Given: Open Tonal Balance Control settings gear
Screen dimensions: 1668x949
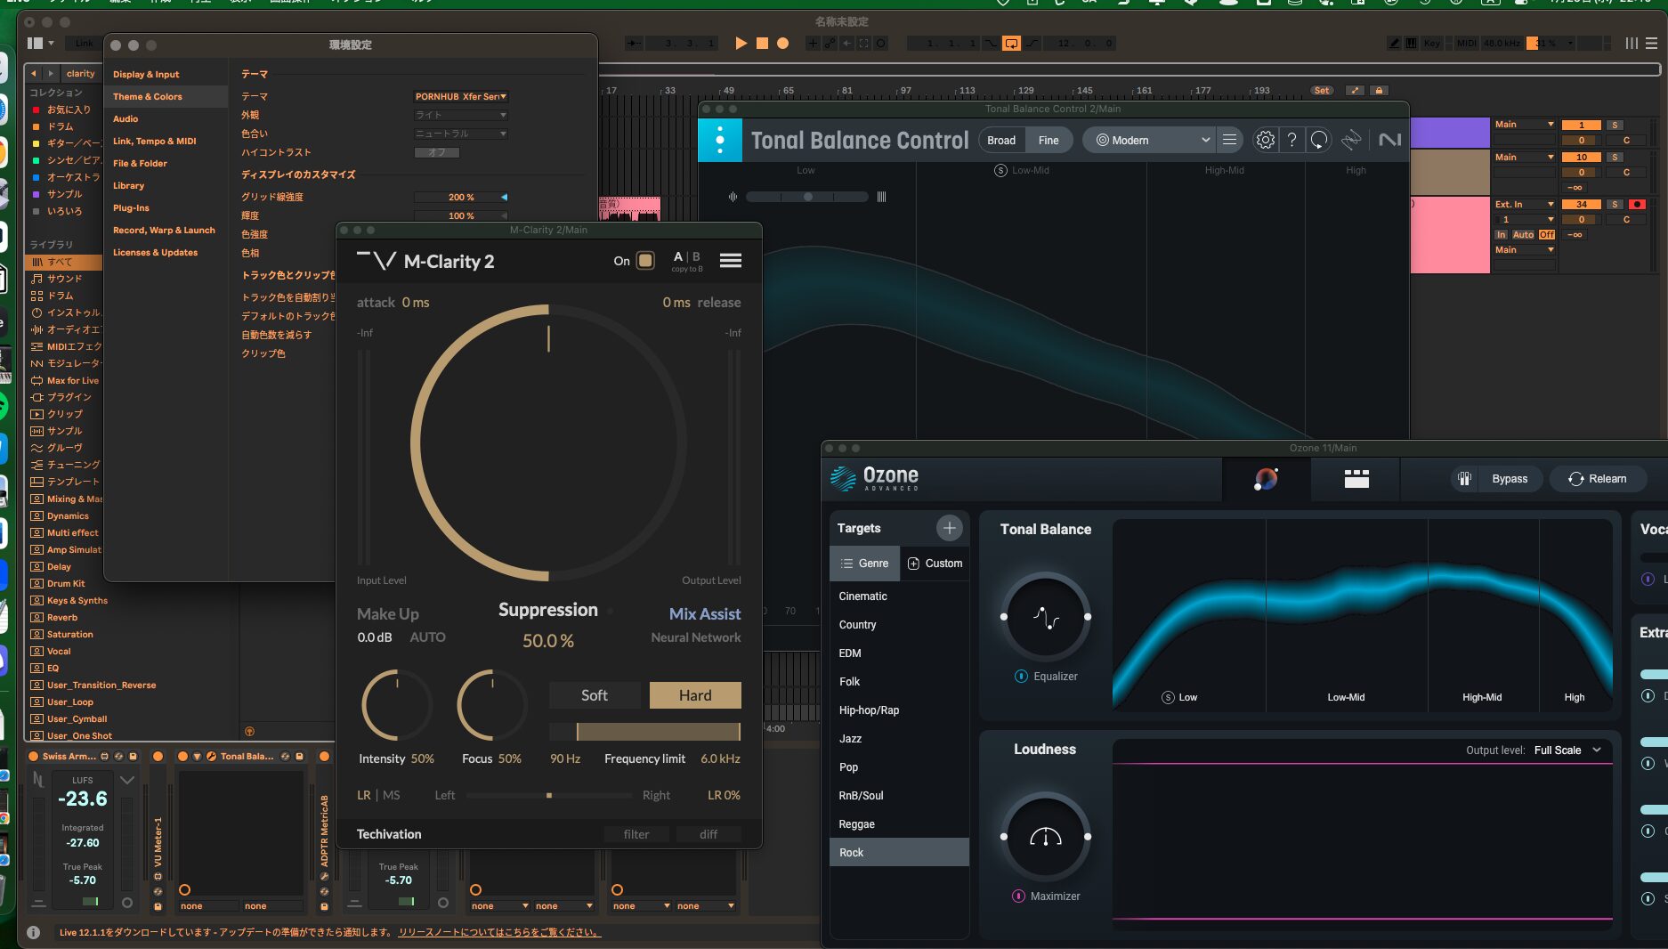Looking at the screenshot, I should click(x=1265, y=140).
